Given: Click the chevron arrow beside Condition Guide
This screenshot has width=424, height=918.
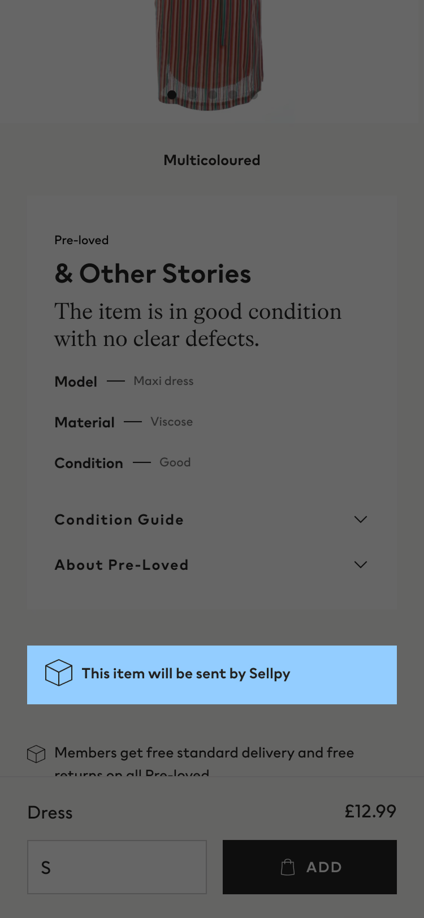Looking at the screenshot, I should click(x=361, y=519).
